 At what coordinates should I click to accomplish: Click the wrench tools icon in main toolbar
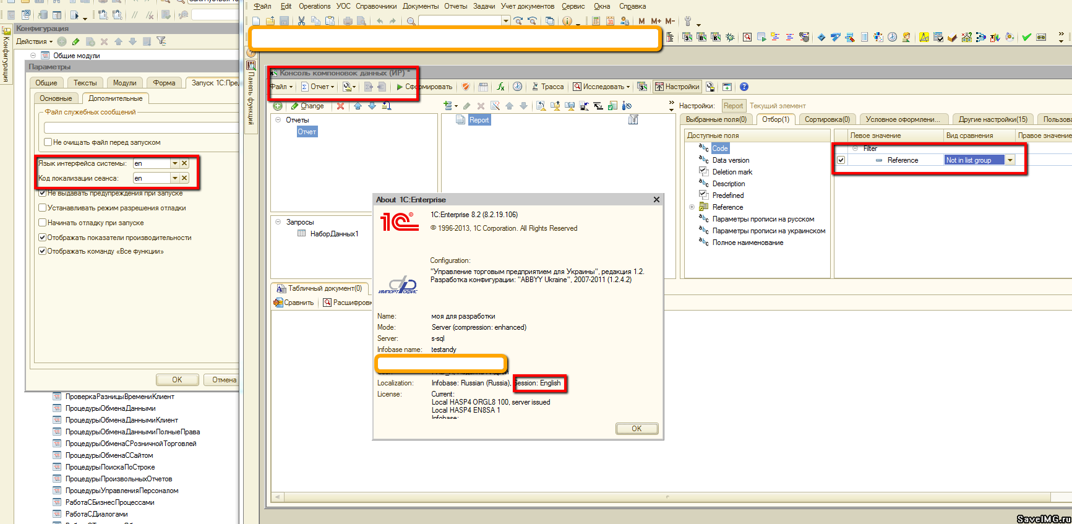tap(687, 21)
